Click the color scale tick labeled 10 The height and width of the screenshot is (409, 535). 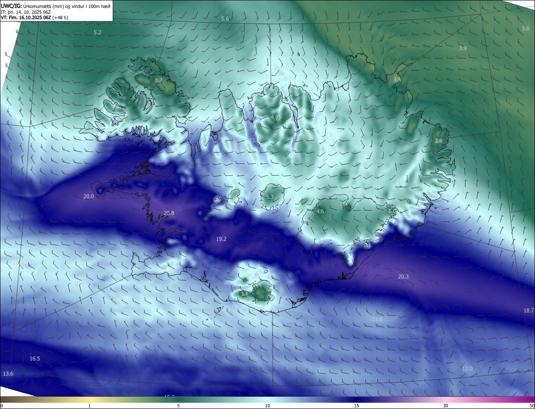[267, 406]
